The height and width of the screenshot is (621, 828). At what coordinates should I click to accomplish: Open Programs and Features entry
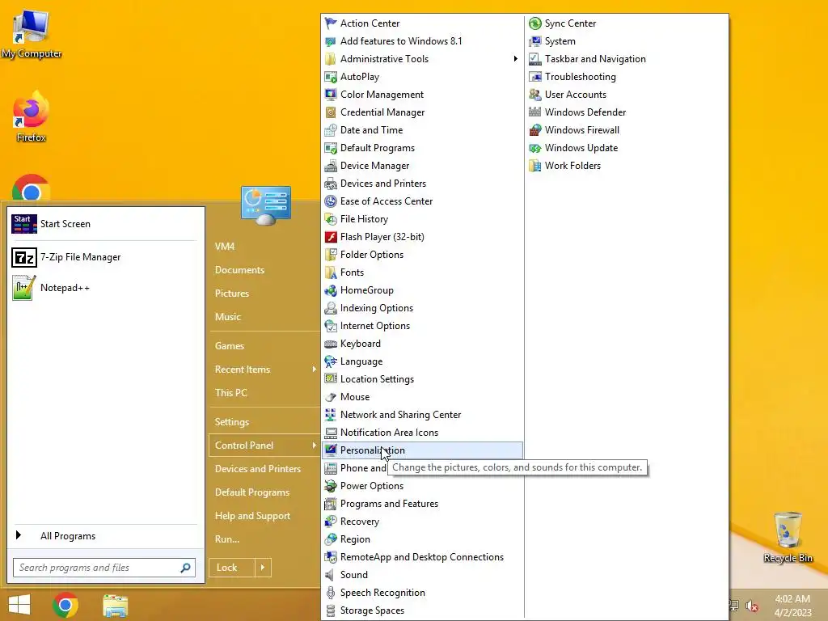(x=422, y=504)
